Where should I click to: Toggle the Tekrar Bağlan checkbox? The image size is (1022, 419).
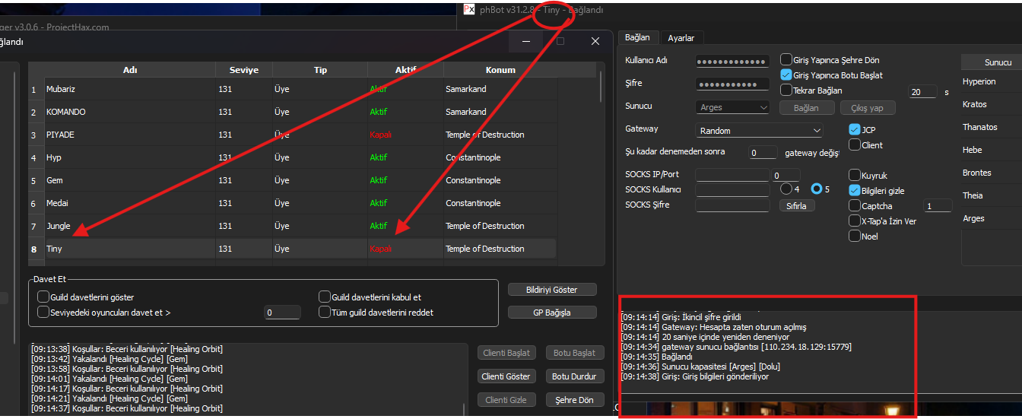tap(787, 90)
